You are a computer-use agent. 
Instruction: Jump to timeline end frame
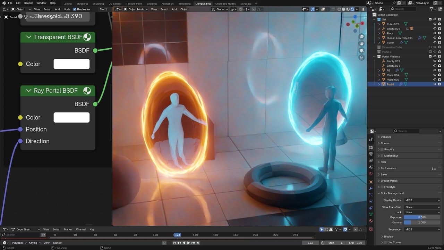pyautogui.click(x=198, y=243)
